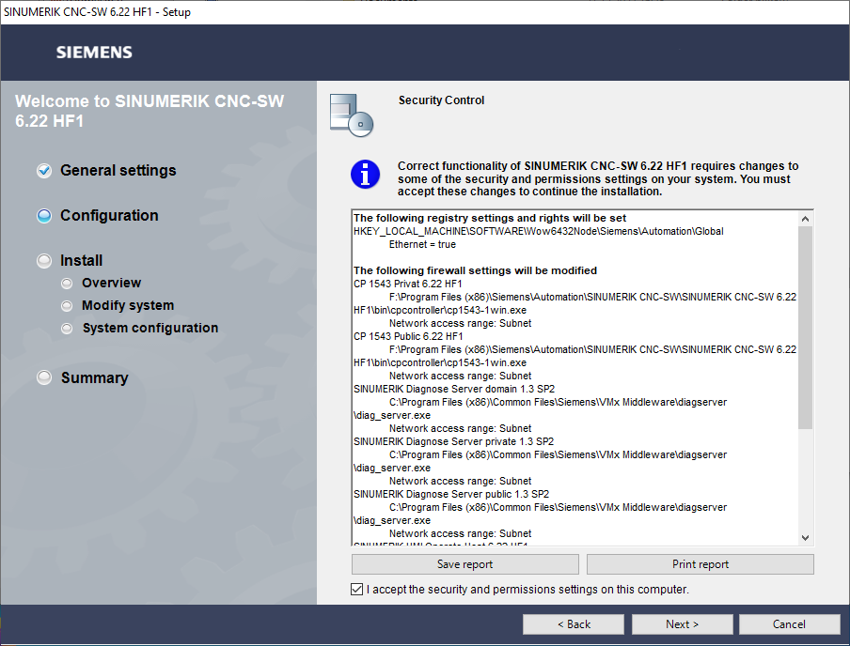Image resolution: width=850 pixels, height=646 pixels.
Task: Select the Configuration step label
Action: [109, 216]
